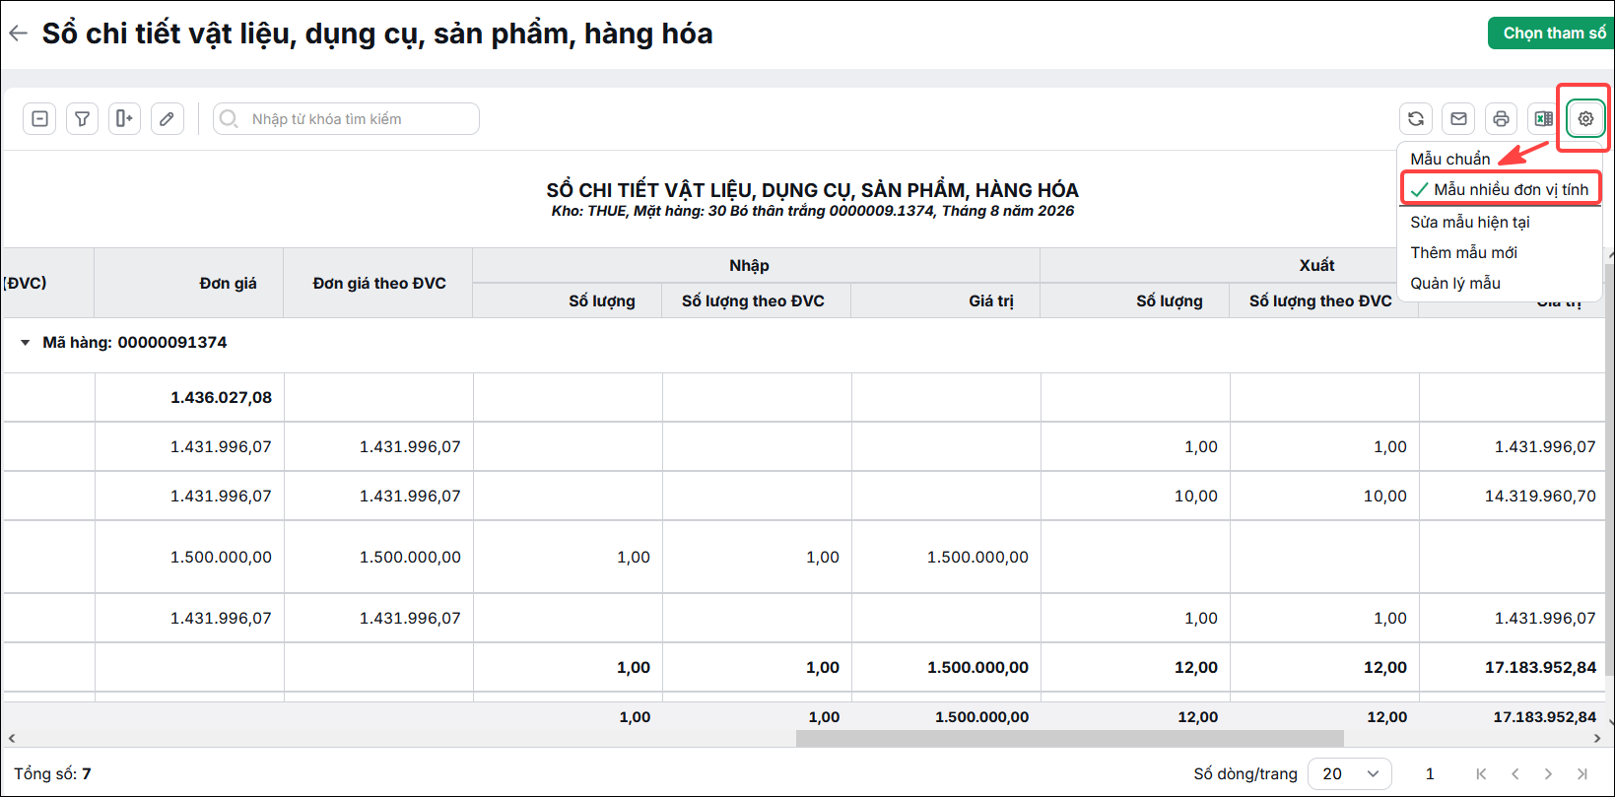1615x797 pixels.
Task: Choose Sửa mẫu hiện tại
Action: [x=1470, y=222]
